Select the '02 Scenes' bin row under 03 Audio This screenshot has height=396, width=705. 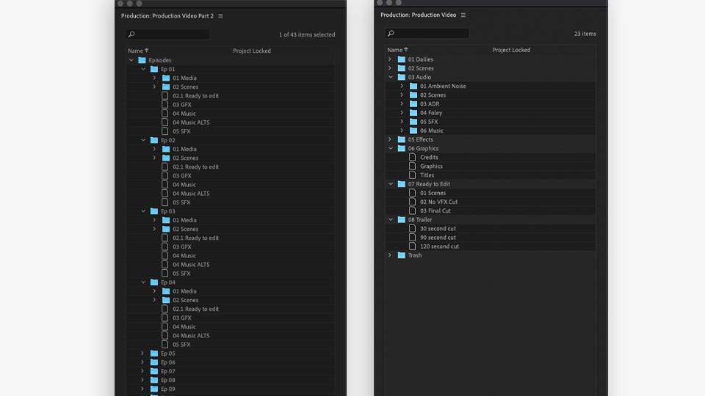tap(491, 95)
